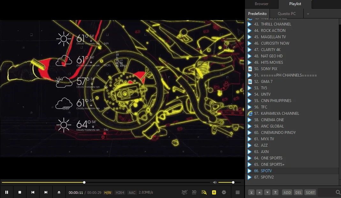Select 55. CNN PHILIPPINES
The image size is (341, 198).
[x=292, y=101]
